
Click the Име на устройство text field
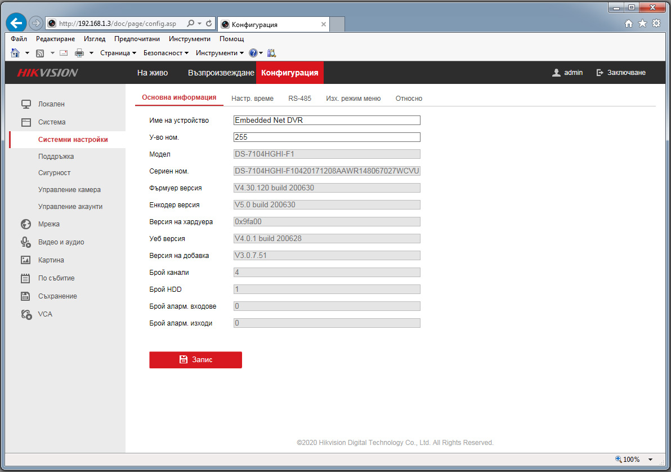pos(326,120)
